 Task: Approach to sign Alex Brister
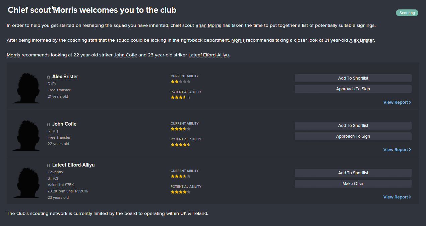tap(353, 89)
